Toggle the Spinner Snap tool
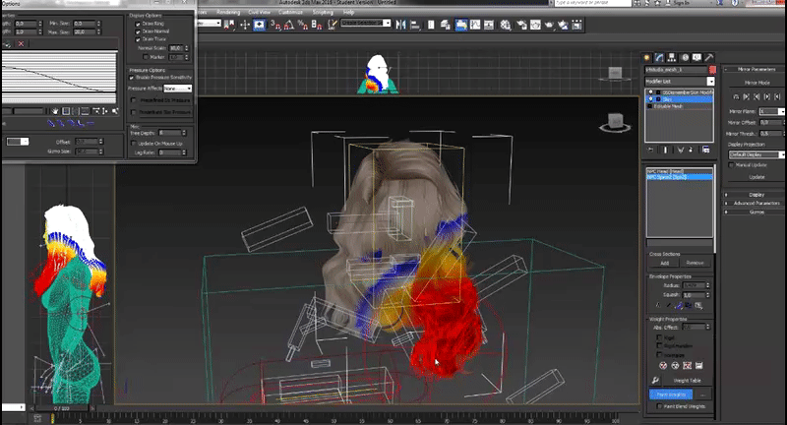 coord(317,24)
